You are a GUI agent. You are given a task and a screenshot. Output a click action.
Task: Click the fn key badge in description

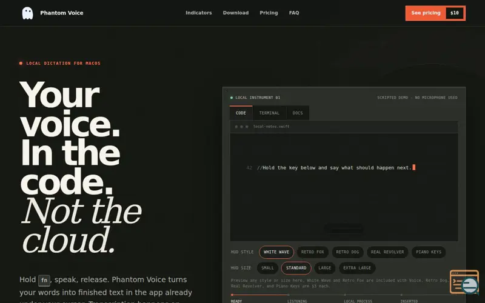pos(44,280)
